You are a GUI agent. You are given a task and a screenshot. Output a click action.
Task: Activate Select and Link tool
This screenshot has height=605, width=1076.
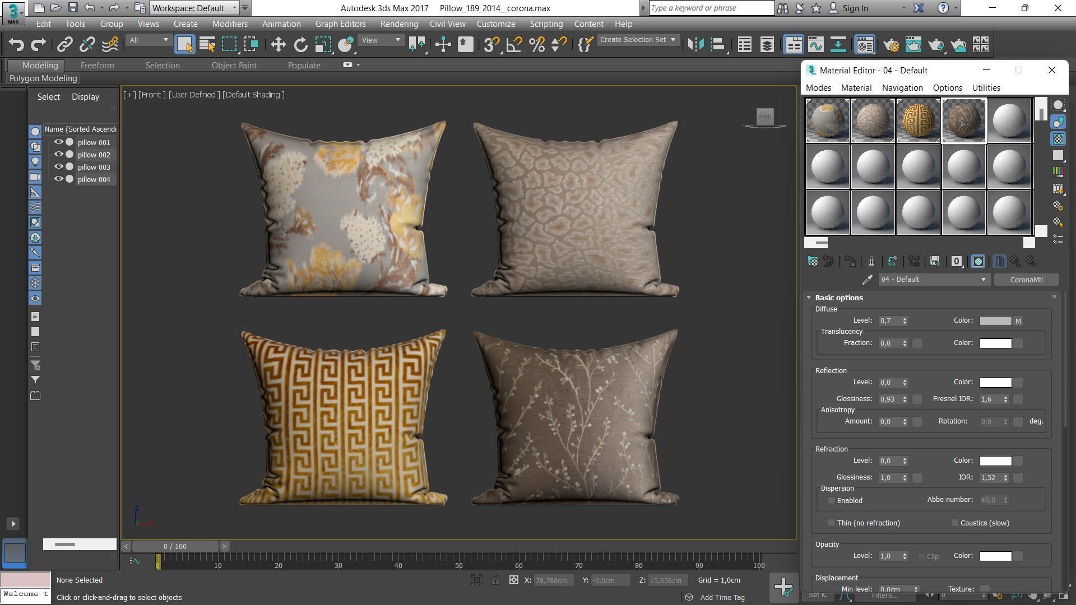coord(64,45)
